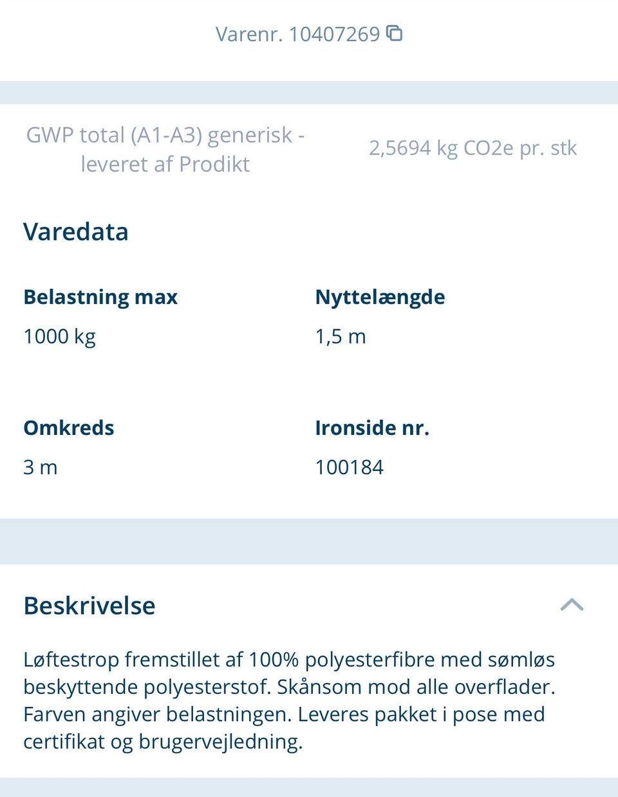
Task: Click the 3 m circumference value
Action: [41, 467]
